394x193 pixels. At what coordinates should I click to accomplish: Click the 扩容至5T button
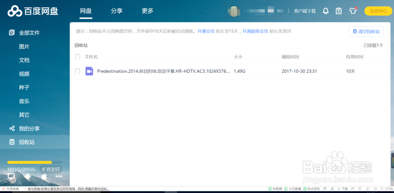[51, 169]
